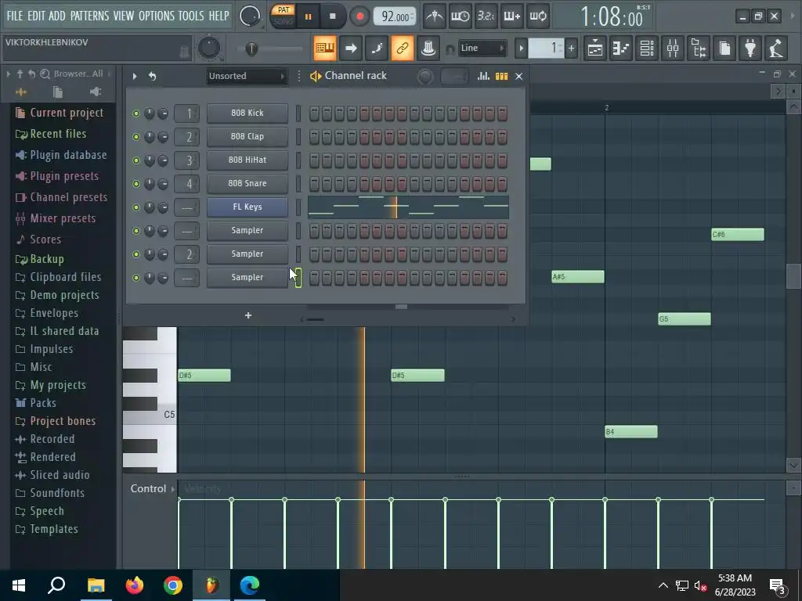Open the piano roll view icon

(621, 49)
